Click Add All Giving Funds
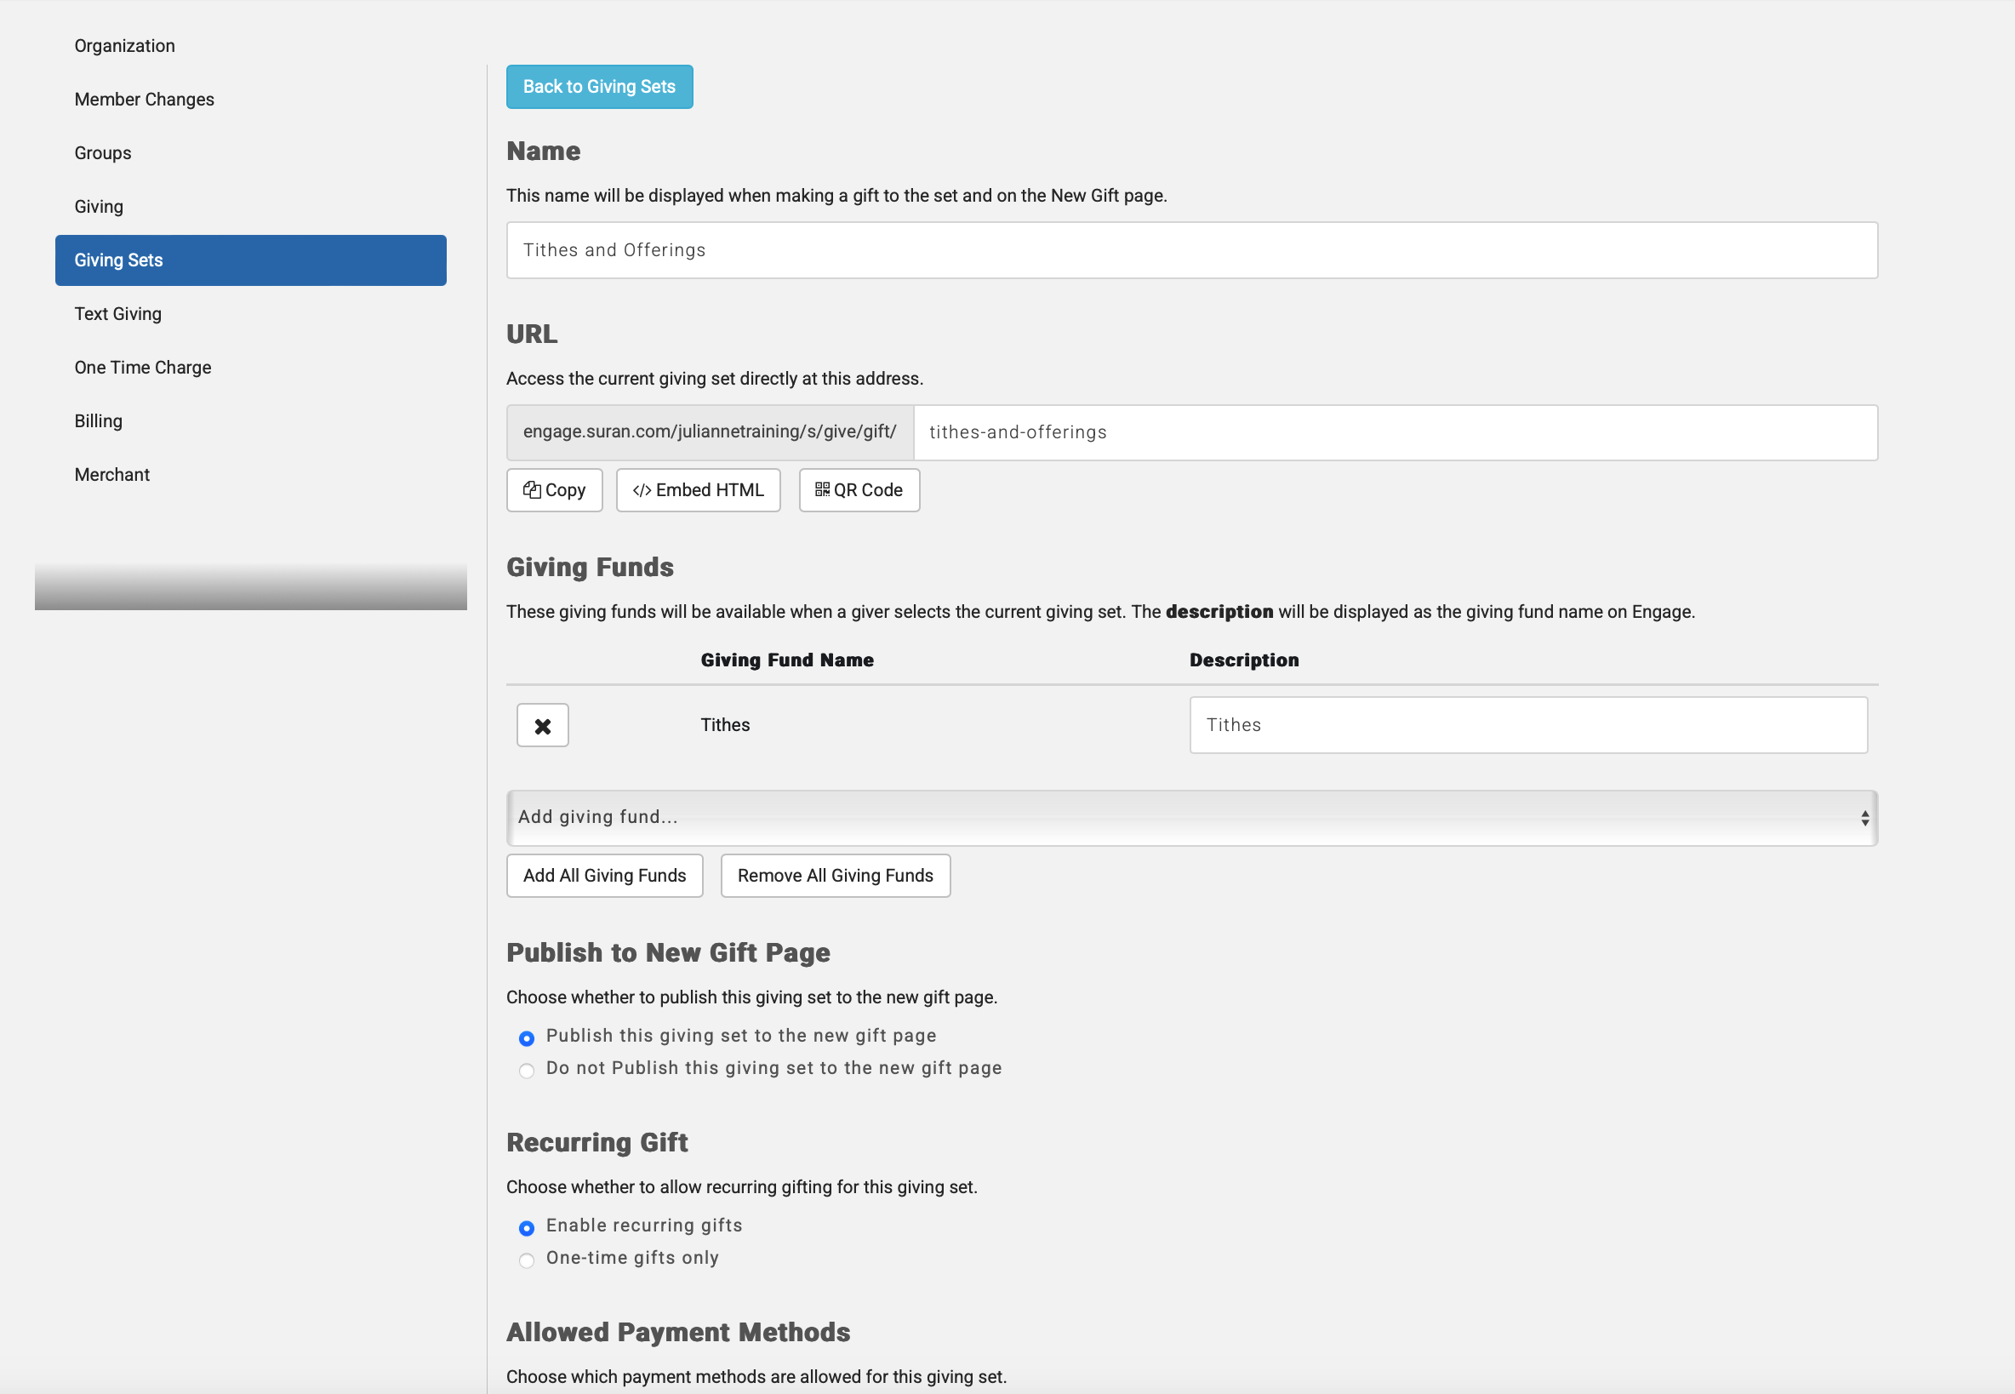 click(x=604, y=875)
